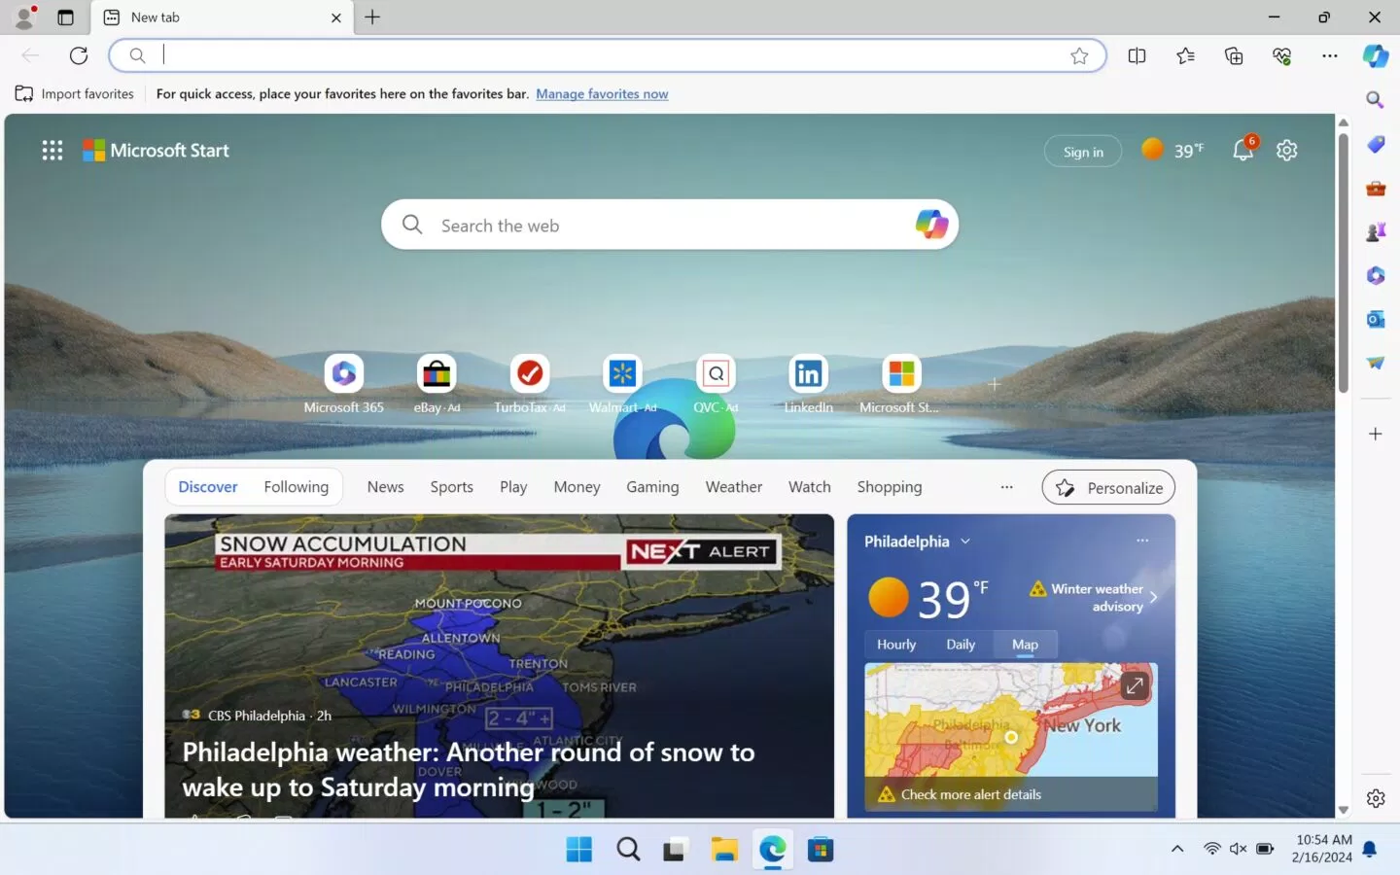Click the browser back arrow

(x=30, y=55)
